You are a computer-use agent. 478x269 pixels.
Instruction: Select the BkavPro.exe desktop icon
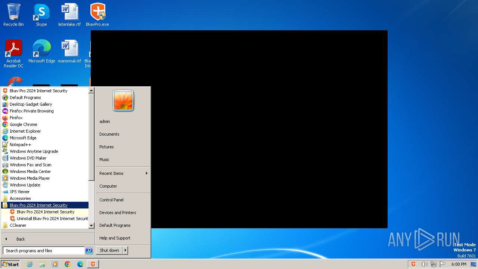[97, 15]
